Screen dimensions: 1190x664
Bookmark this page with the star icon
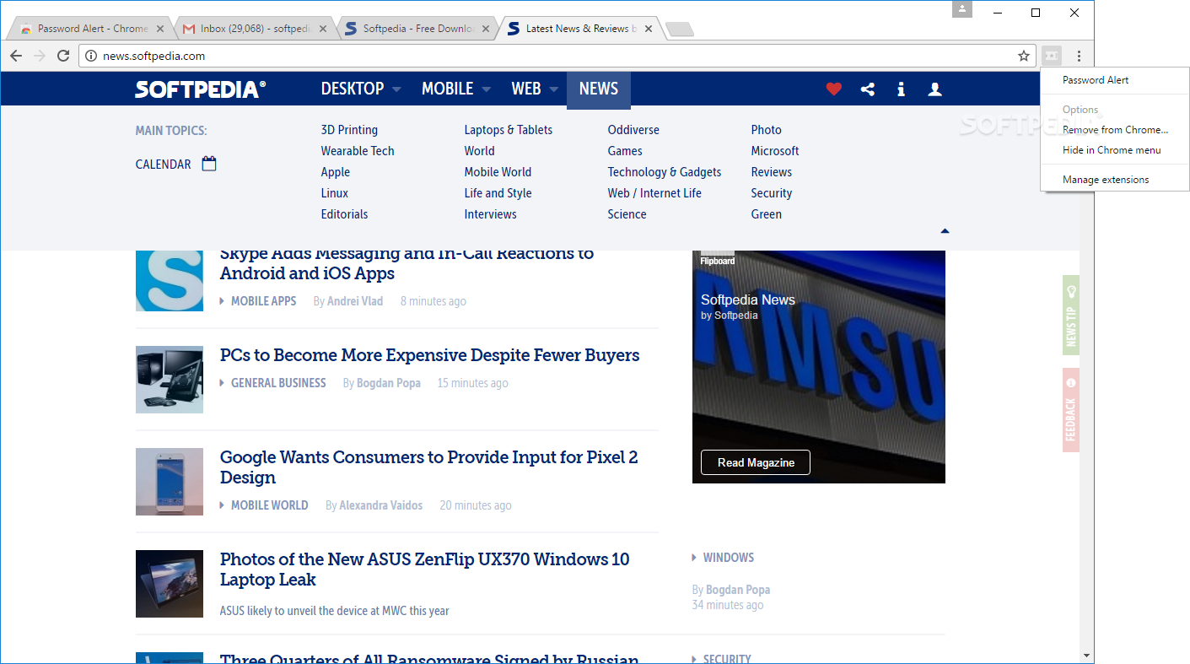tap(1024, 56)
